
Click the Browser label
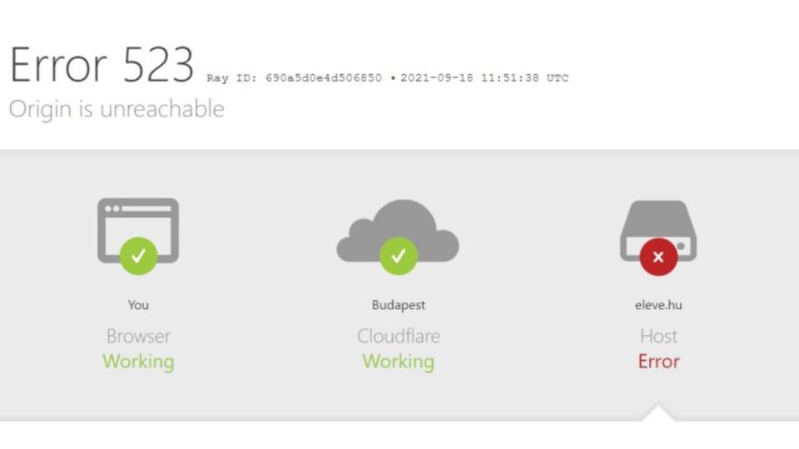point(138,336)
